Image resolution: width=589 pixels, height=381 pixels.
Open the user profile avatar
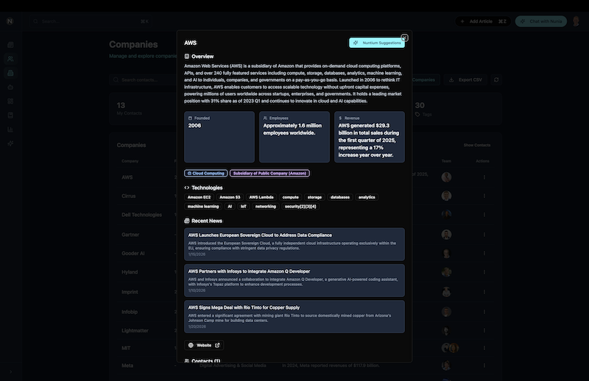(x=576, y=21)
